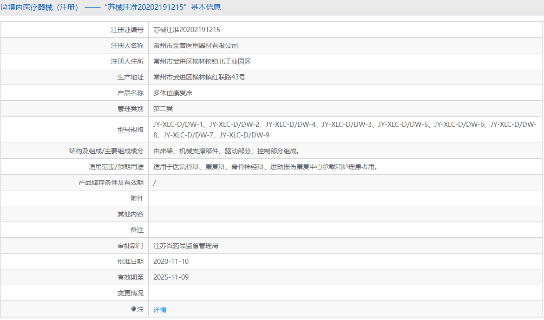This screenshot has width=544, height=320.
Task: Click the slash value for storage conditions
Action: 155,183
